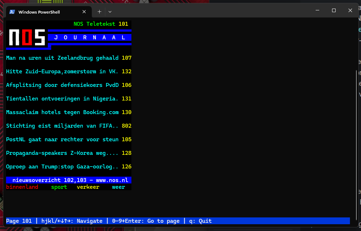The image size is (361, 231).
Task: Select the cyan 'weer' shortcut
Action: (119, 187)
